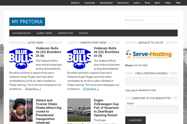Open the Community section
The image size is (187, 124).
coord(89,3)
